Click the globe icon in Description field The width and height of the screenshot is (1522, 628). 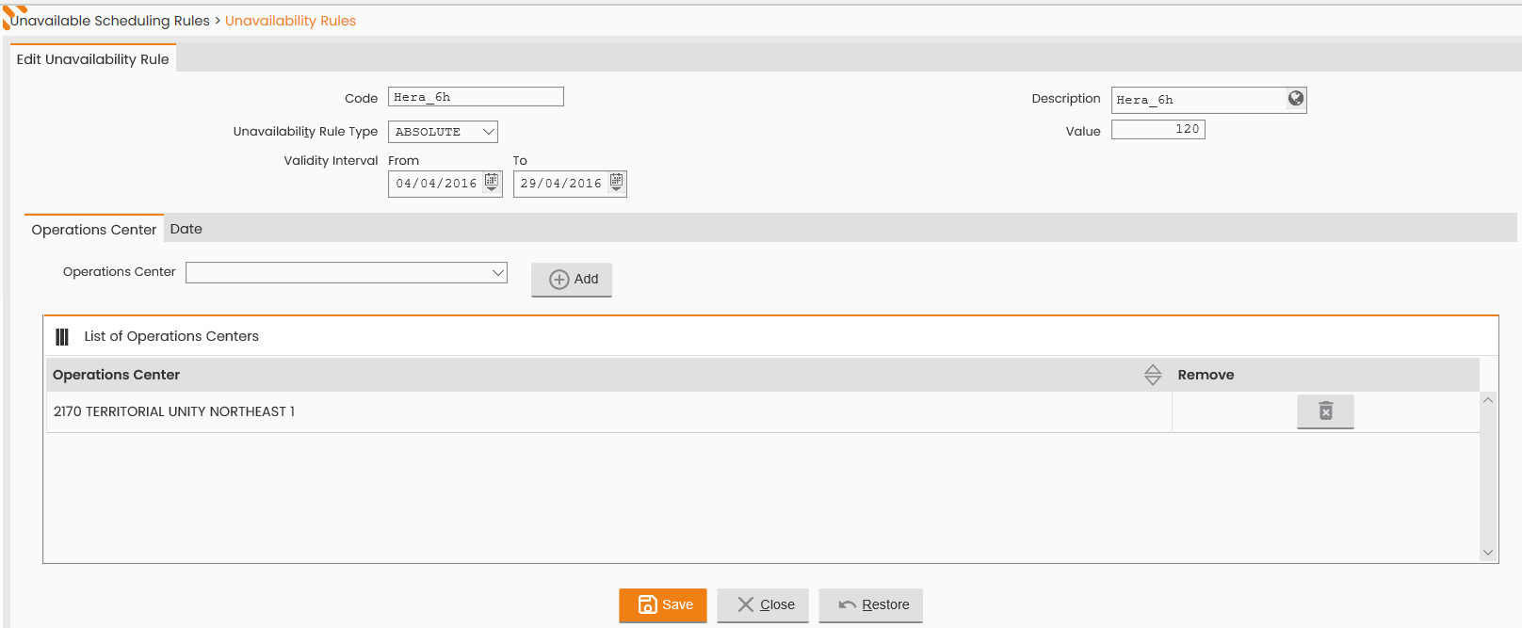pyautogui.click(x=1296, y=99)
